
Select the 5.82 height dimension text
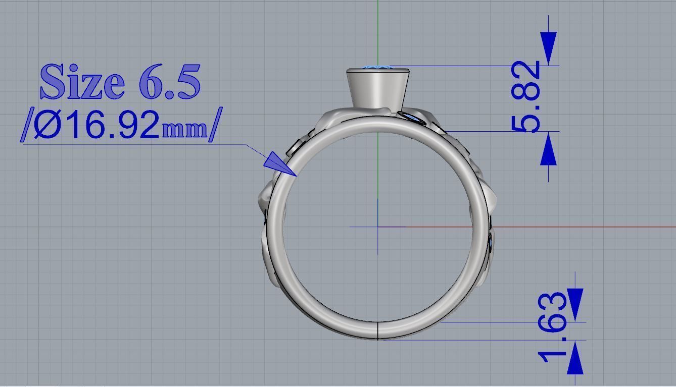526,97
